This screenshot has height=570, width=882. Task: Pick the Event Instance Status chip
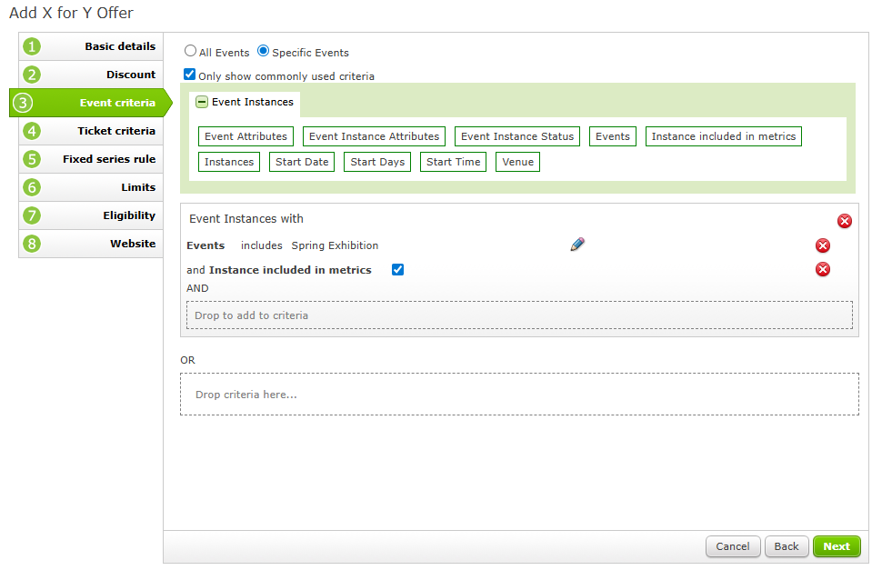(517, 136)
